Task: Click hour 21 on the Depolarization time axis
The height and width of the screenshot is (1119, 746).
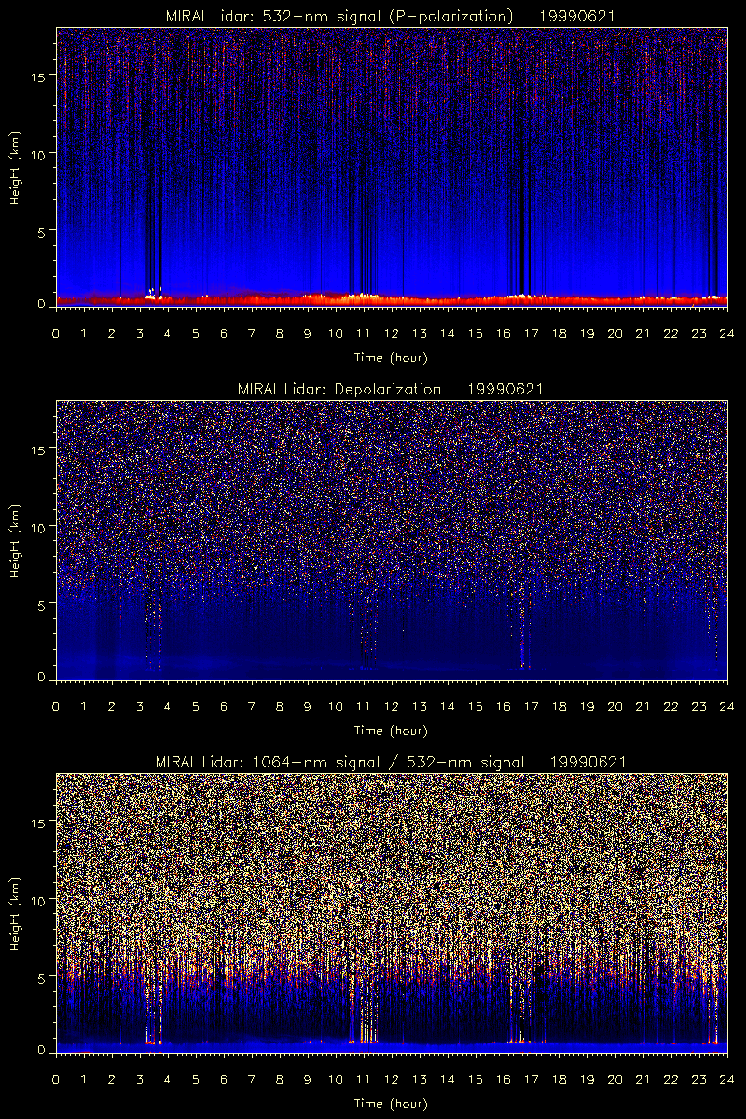Action: (x=642, y=706)
